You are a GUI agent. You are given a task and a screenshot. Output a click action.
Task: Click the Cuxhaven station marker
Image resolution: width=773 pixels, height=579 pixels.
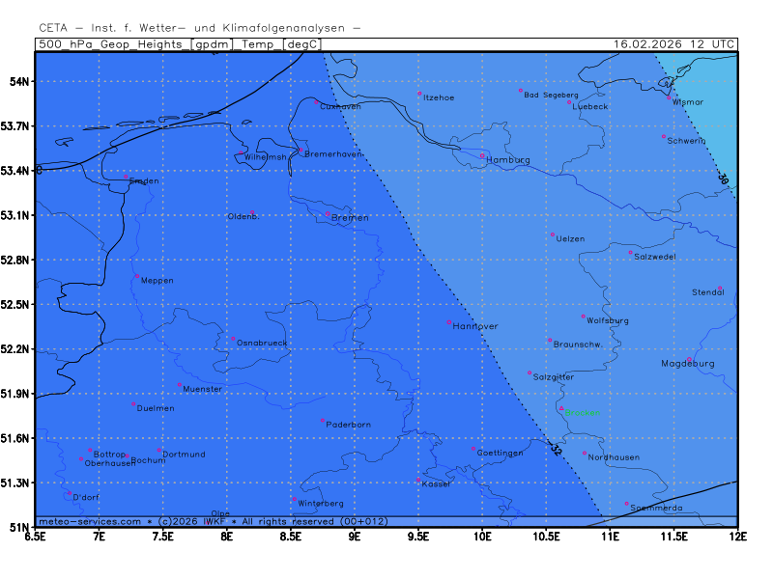tap(316, 101)
